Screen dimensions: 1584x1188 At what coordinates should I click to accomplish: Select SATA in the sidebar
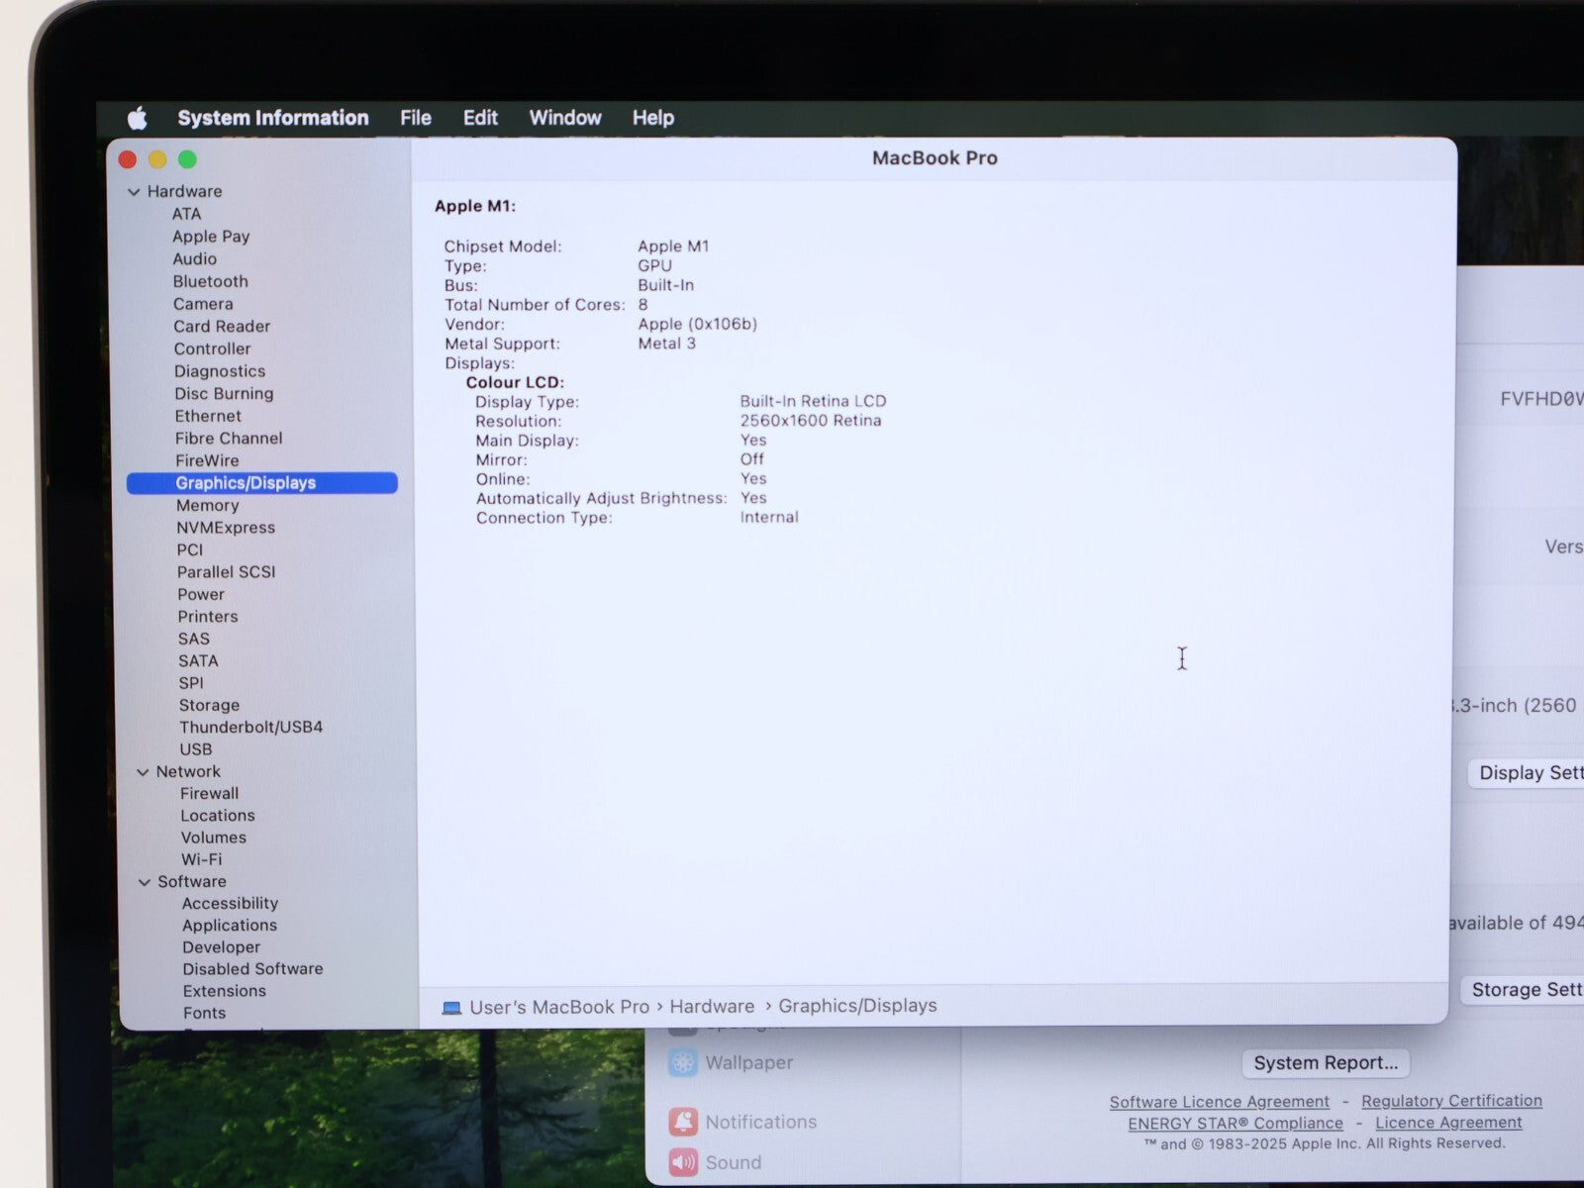[x=198, y=661]
